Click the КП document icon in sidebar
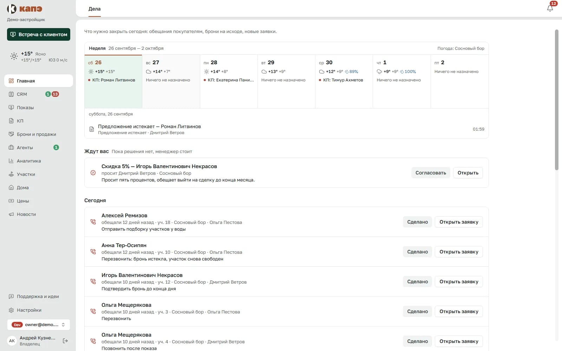562x351 pixels. tap(11, 121)
